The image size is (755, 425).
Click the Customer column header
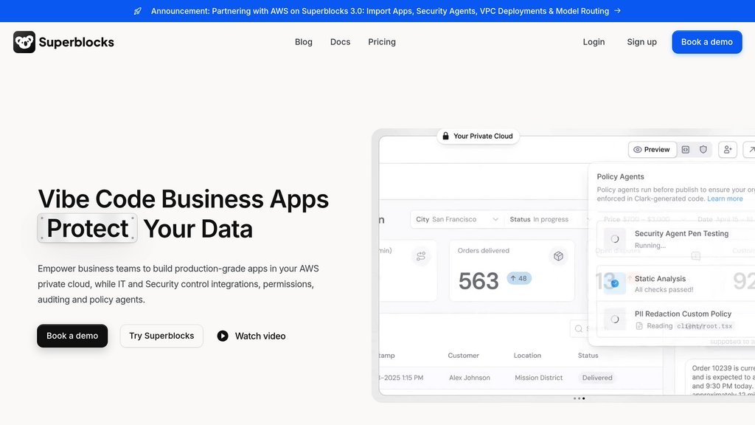(x=463, y=356)
